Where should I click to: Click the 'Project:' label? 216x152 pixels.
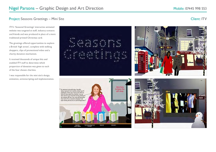pos(15,19)
